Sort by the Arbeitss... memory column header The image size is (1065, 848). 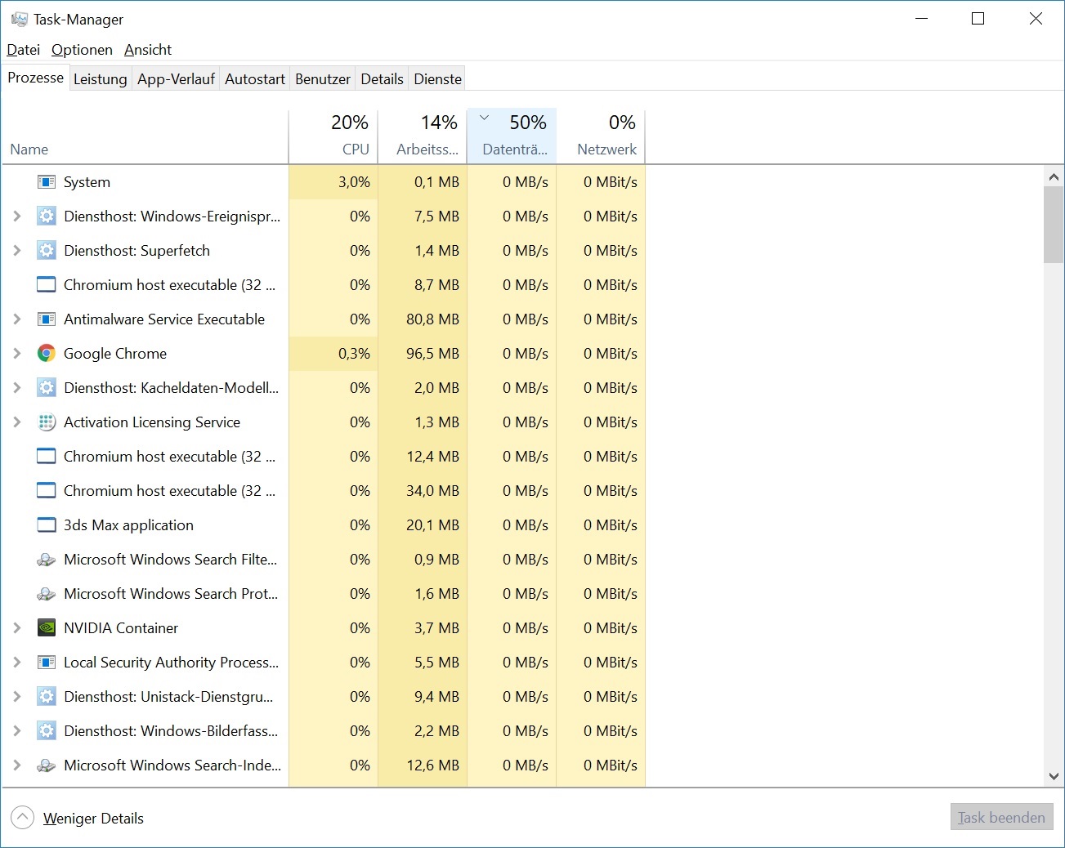tap(423, 136)
